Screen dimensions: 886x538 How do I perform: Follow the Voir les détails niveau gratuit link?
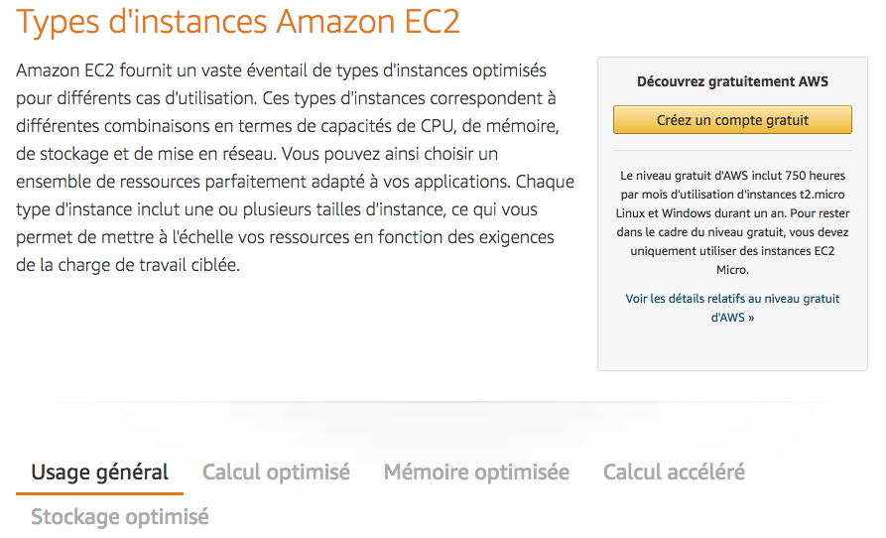pos(732,308)
